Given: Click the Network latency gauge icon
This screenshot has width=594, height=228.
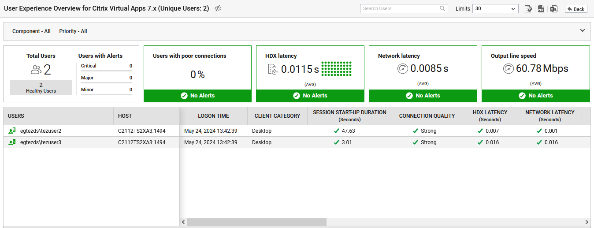Looking at the screenshot, I should tap(402, 69).
